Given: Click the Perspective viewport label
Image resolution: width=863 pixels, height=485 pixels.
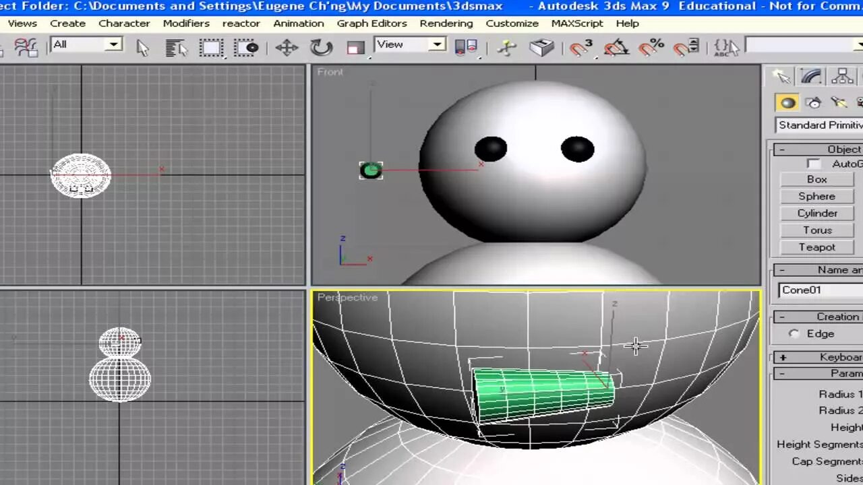Looking at the screenshot, I should click(x=347, y=297).
